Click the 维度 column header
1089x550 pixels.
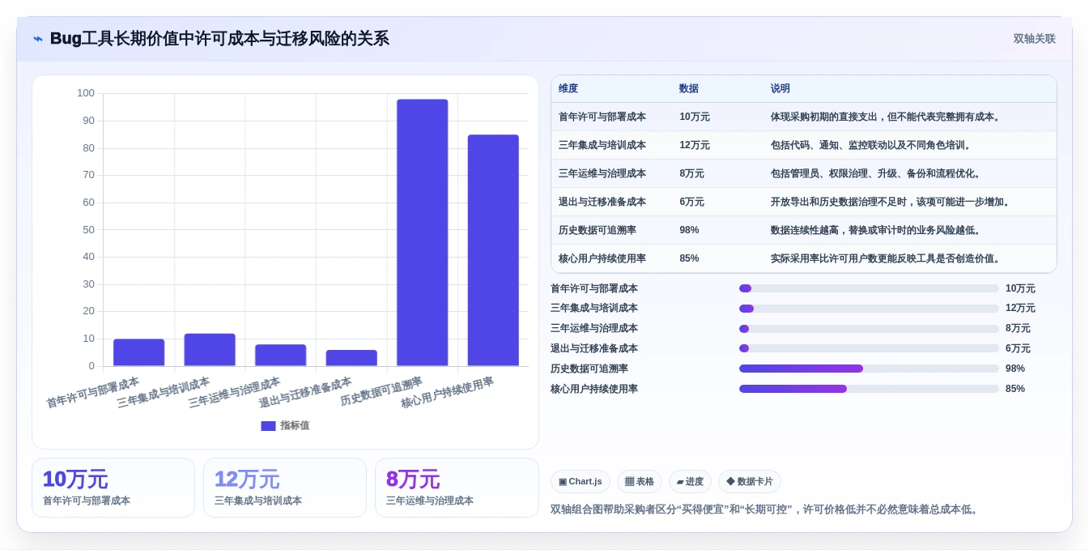point(568,88)
